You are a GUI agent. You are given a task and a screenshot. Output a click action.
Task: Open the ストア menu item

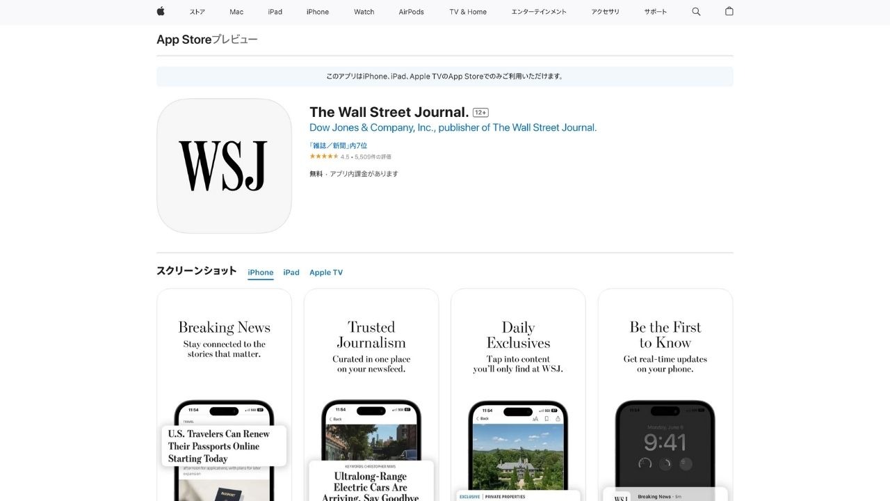point(197,12)
